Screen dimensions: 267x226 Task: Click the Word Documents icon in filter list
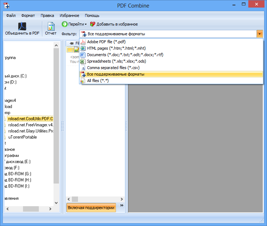pyautogui.click(x=83, y=55)
